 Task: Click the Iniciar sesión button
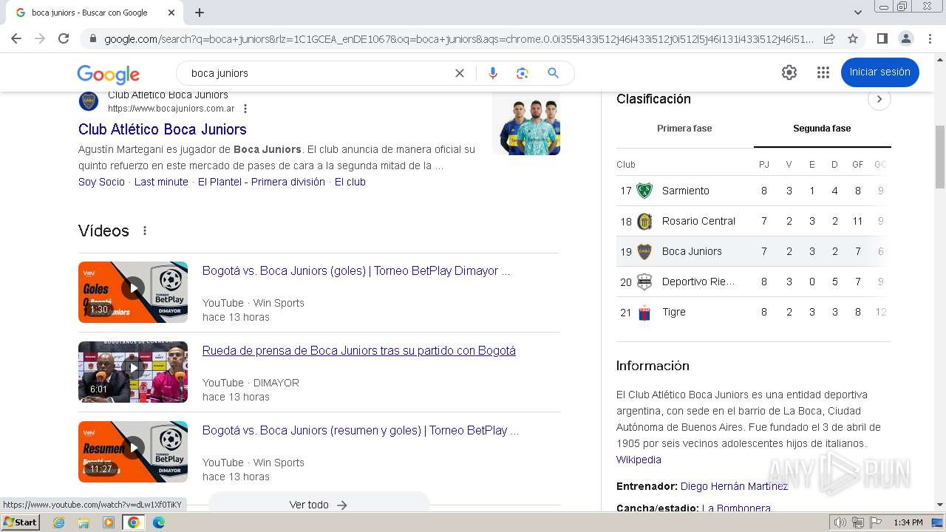coord(879,72)
